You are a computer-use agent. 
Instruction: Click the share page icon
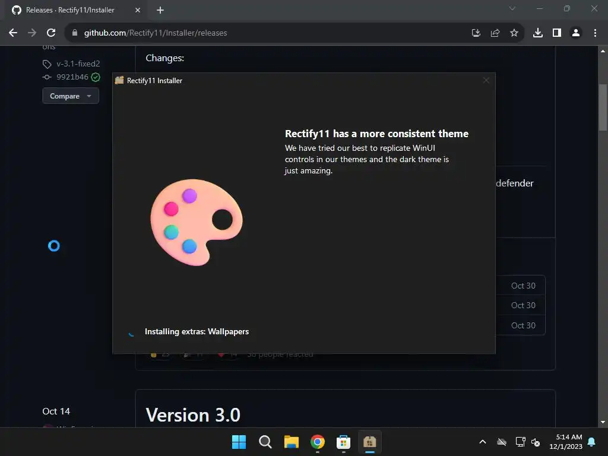tap(495, 33)
